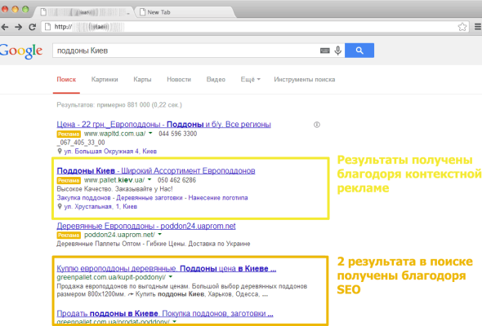Expand arrow next to www.wapltd.com.ua/
This screenshot has width=482, height=326.
click(150, 133)
